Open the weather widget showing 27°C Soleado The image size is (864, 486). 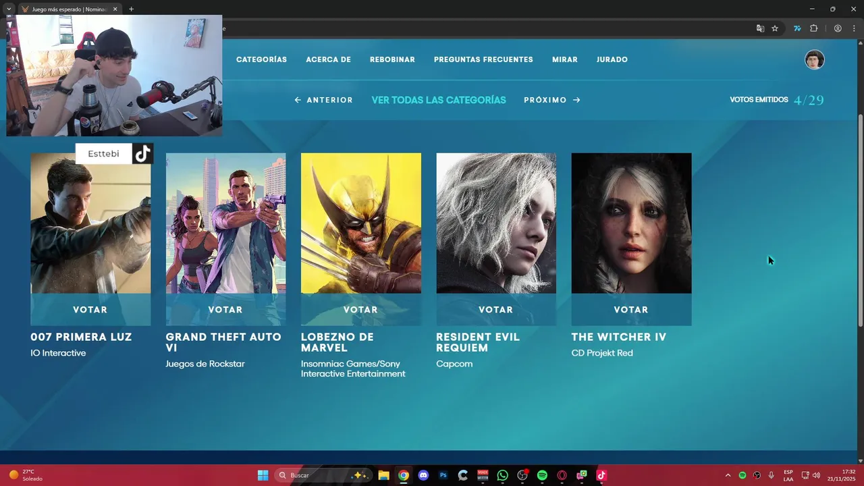click(x=26, y=475)
